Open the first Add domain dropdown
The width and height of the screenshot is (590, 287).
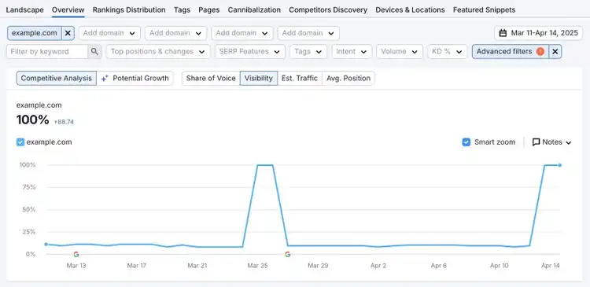[109, 33]
